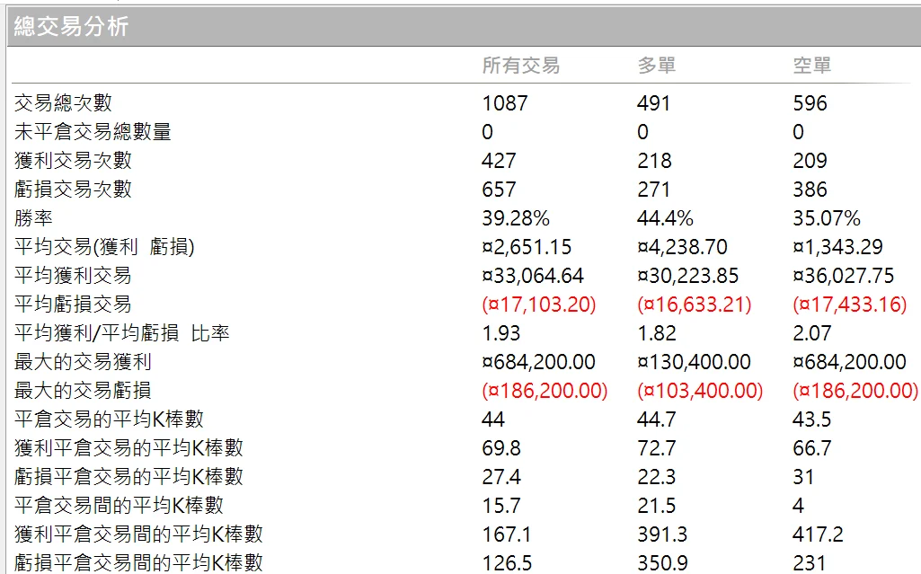Select short trades count 596
The width and height of the screenshot is (921, 574).
point(810,103)
